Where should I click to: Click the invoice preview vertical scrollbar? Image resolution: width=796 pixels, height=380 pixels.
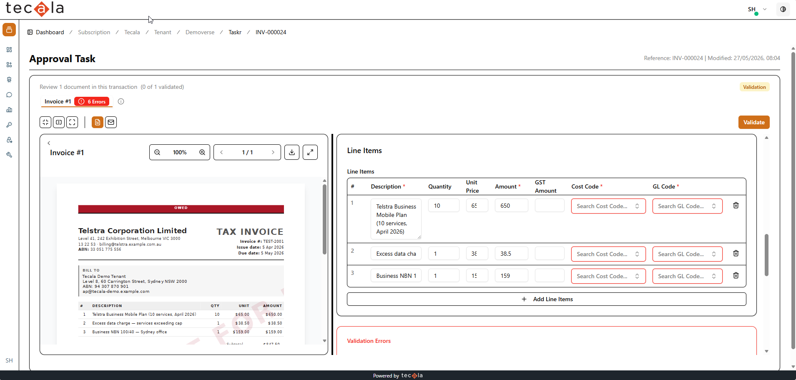(324, 219)
